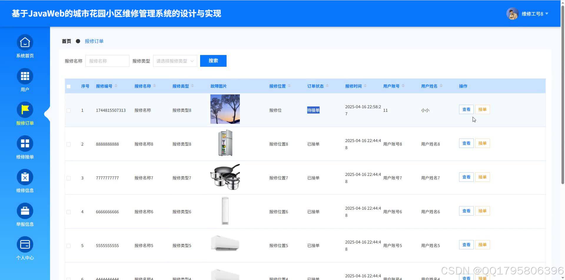Go to 首页 breadcrumb link
The height and width of the screenshot is (280, 565).
coord(66,41)
